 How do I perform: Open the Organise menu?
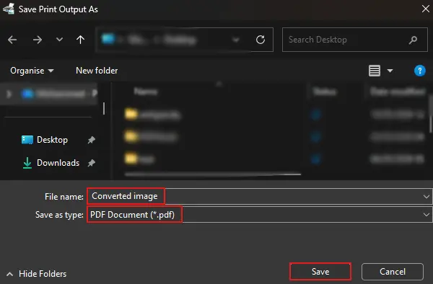pyautogui.click(x=32, y=71)
